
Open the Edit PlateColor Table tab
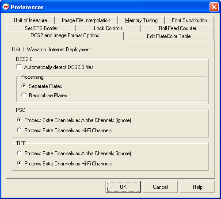(x=169, y=36)
